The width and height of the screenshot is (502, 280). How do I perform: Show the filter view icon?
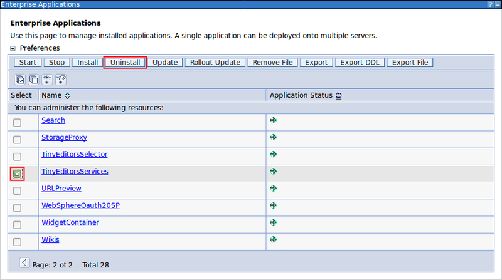pyautogui.click(x=47, y=80)
